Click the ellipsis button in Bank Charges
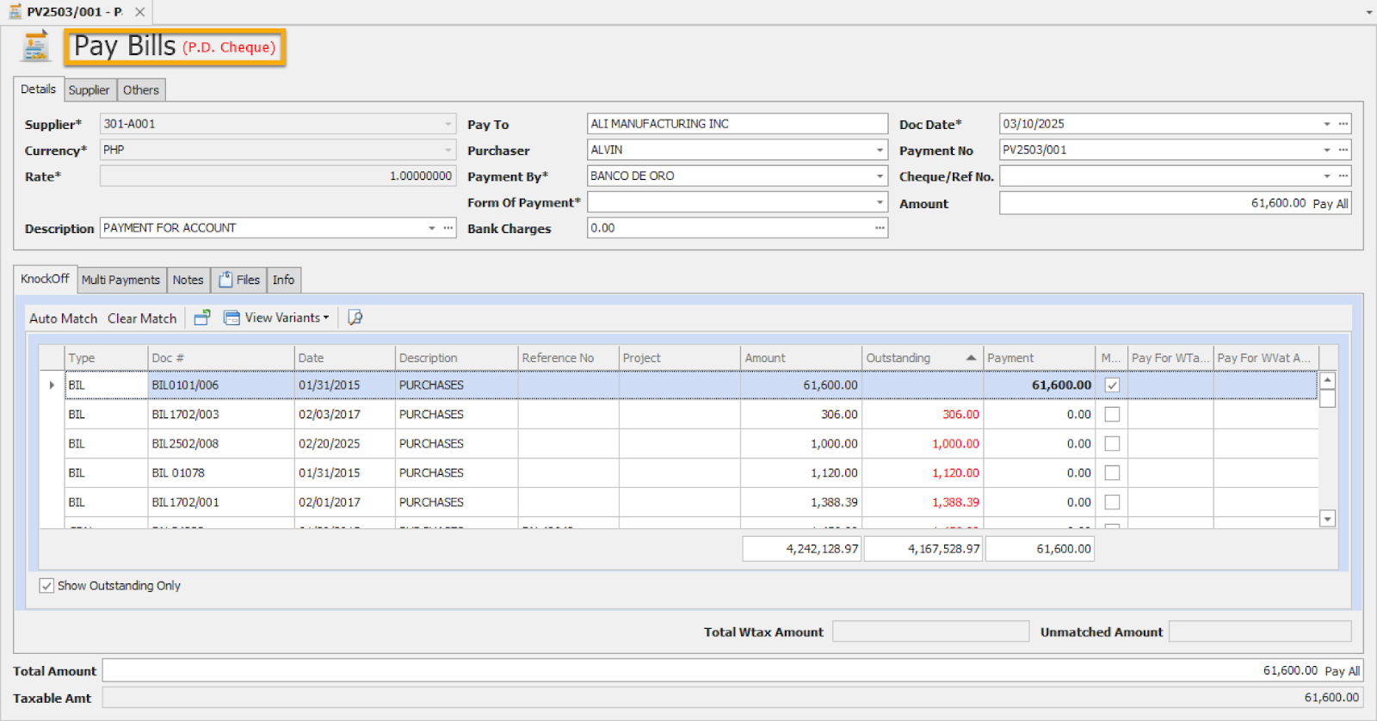Viewport: 1377px width, 721px height. pos(880,228)
